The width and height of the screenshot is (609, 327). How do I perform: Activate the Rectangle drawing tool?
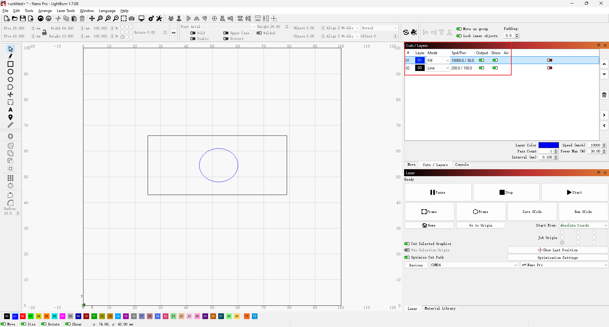coord(10,64)
